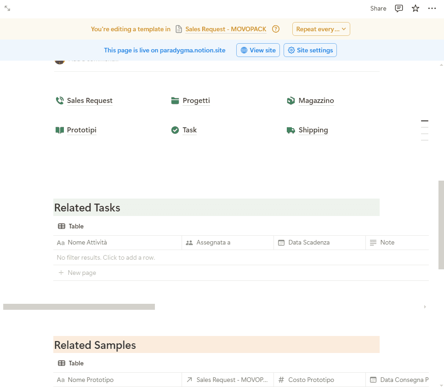The width and height of the screenshot is (444, 387).
Task: Click the table view icon under Related Tasks
Action: click(x=61, y=226)
